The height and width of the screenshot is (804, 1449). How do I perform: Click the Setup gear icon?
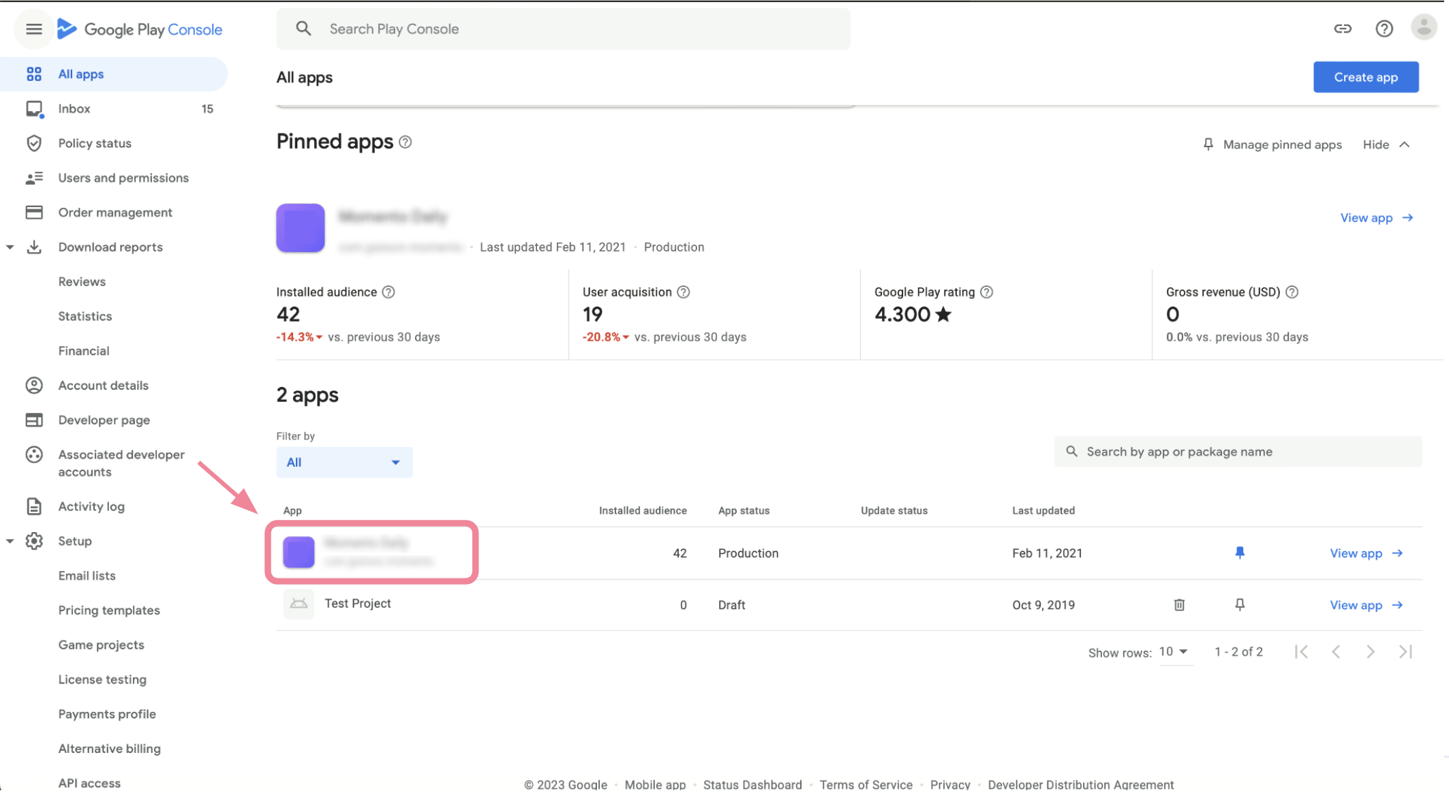point(33,541)
